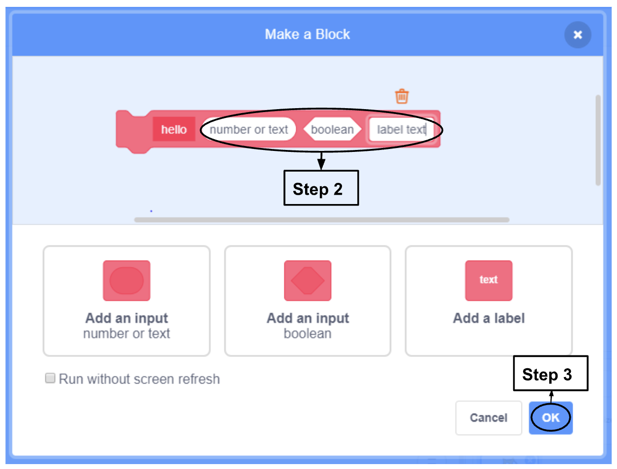Click the hexagon boolean input icon

click(x=308, y=281)
